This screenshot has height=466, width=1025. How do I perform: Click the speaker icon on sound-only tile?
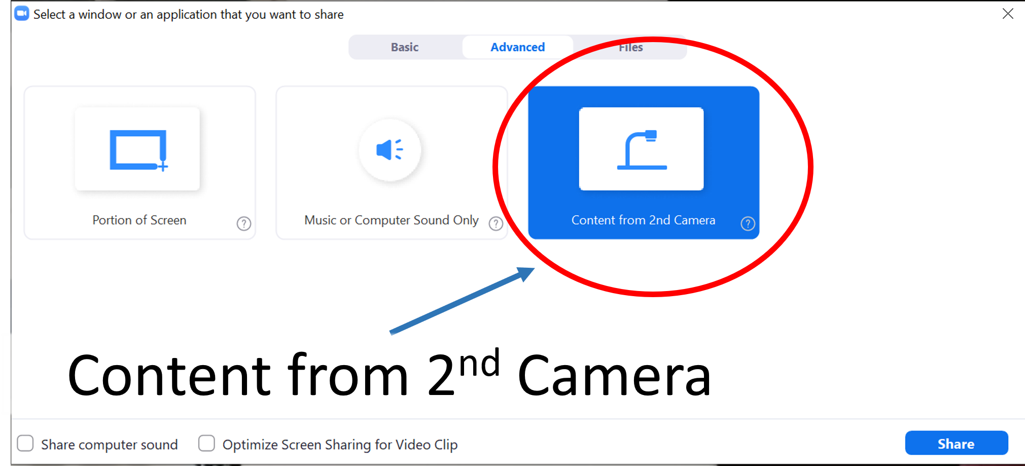click(x=390, y=150)
